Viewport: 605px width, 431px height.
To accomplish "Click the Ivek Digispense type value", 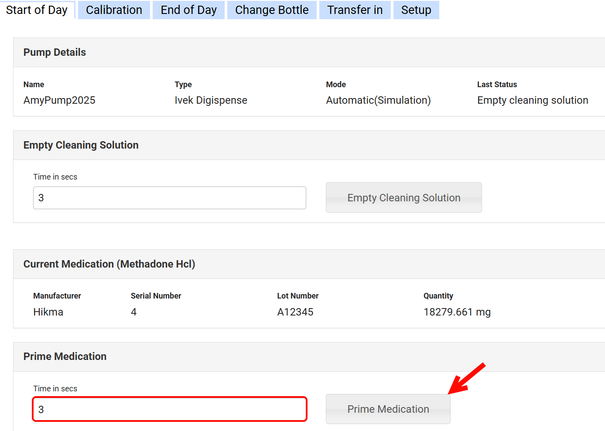I will tap(211, 100).
